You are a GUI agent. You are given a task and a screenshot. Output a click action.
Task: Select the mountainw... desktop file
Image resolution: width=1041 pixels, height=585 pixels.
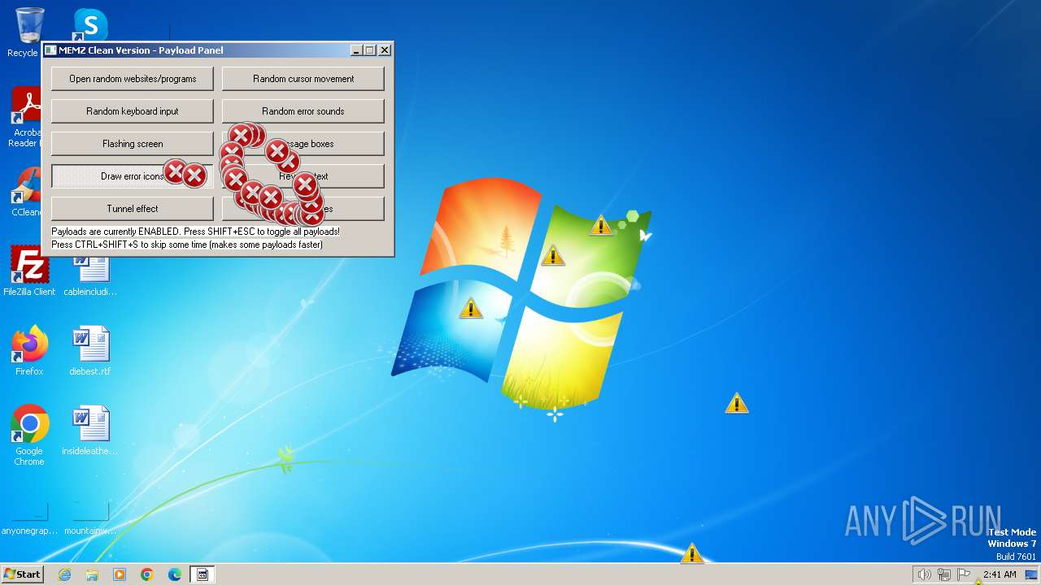[90, 518]
